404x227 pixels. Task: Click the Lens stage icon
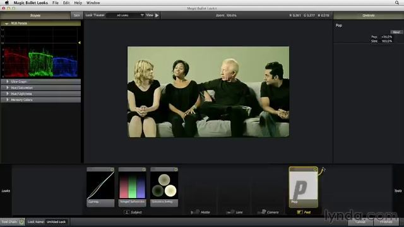click(230, 212)
